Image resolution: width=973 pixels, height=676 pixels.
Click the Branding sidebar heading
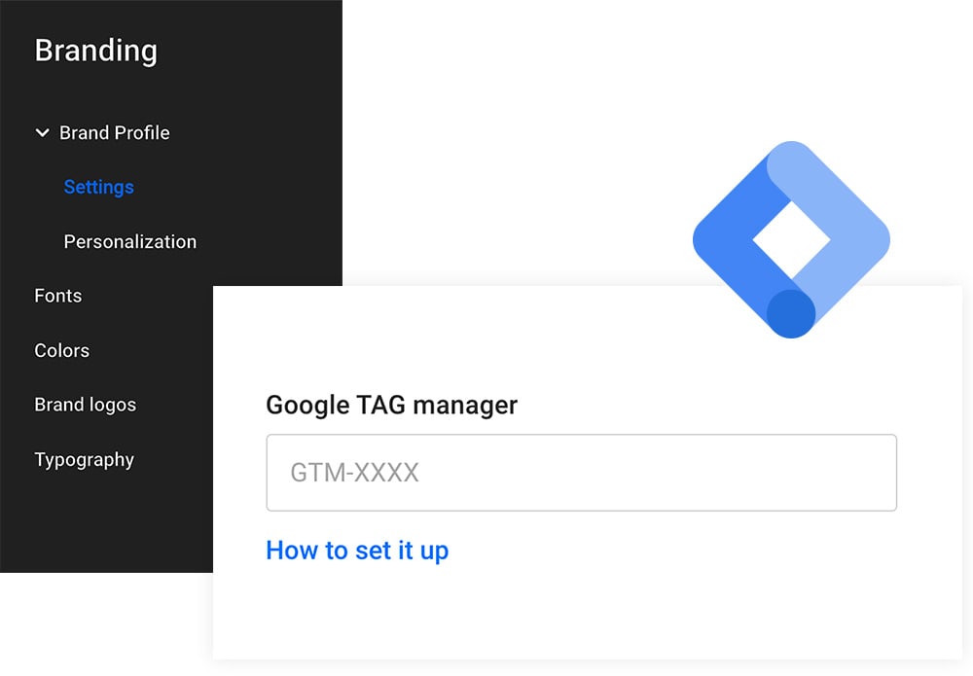pyautogui.click(x=95, y=51)
